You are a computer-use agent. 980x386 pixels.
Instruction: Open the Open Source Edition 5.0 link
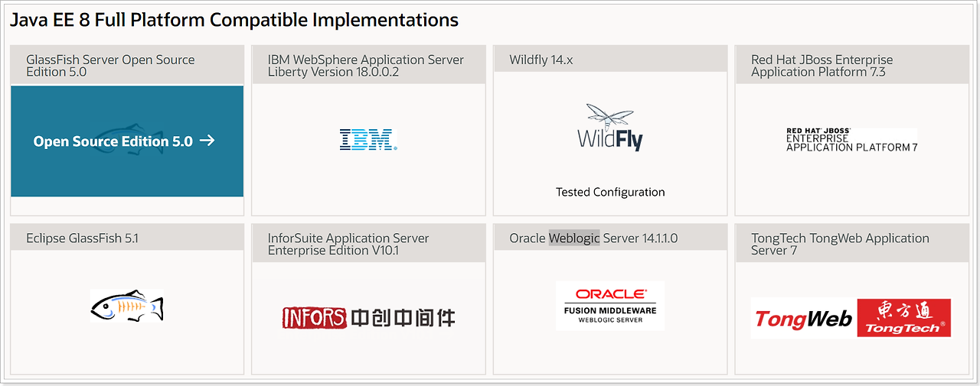(x=124, y=141)
